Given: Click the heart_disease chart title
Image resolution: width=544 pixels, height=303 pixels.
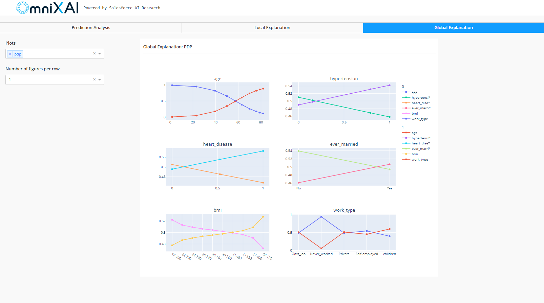Looking at the screenshot, I should coord(217,144).
